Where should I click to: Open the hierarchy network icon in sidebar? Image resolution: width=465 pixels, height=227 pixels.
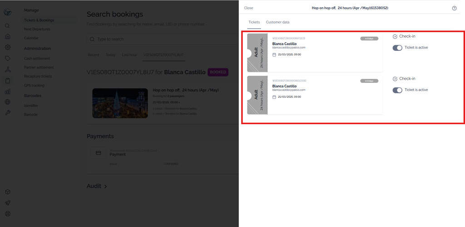tap(8, 70)
